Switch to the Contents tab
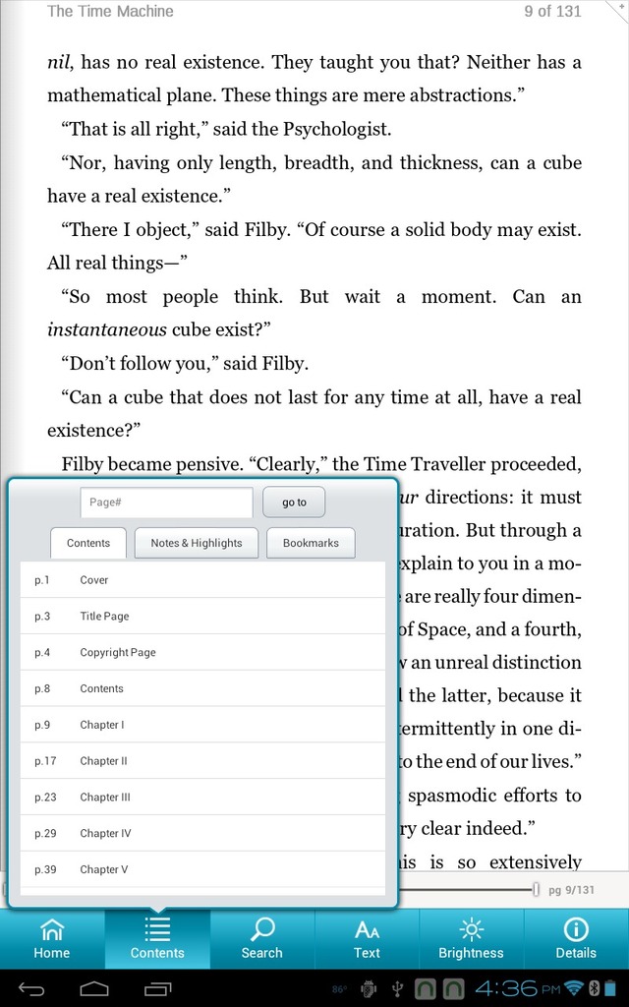The image size is (629, 1007). (88, 543)
